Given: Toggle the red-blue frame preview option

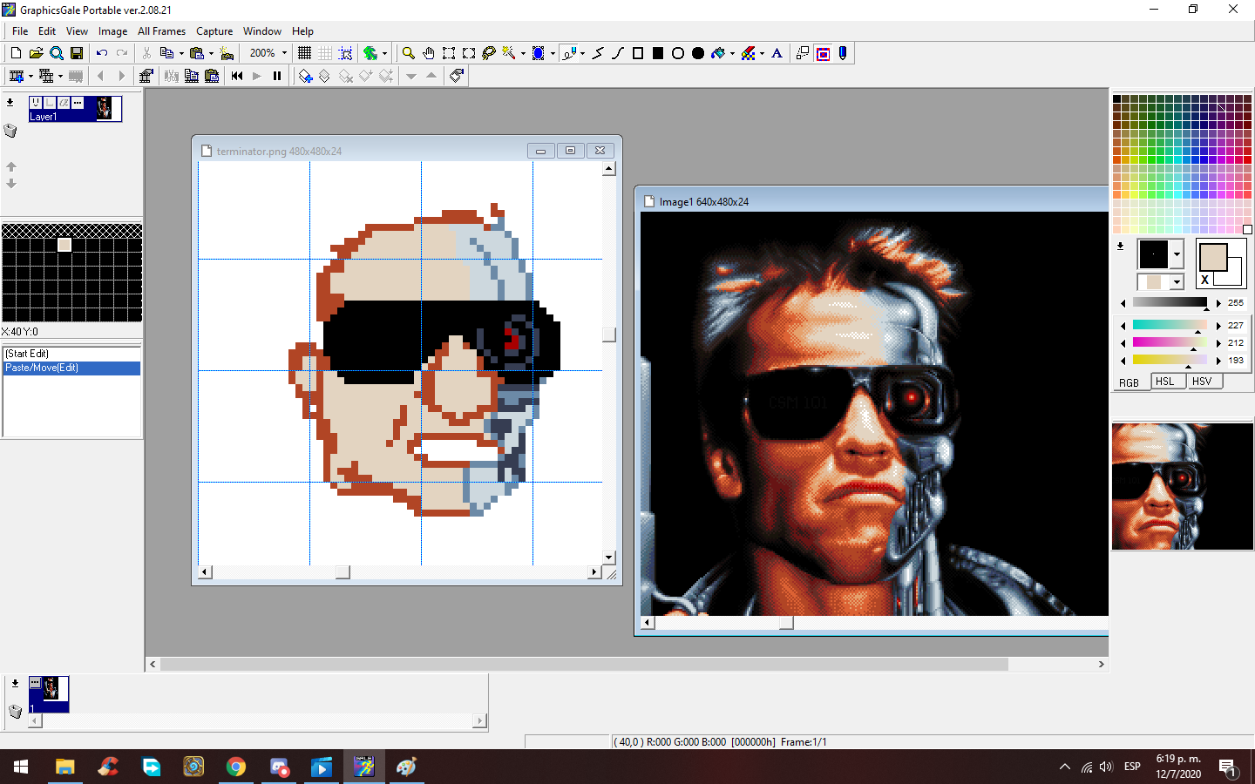Looking at the screenshot, I should (x=823, y=53).
